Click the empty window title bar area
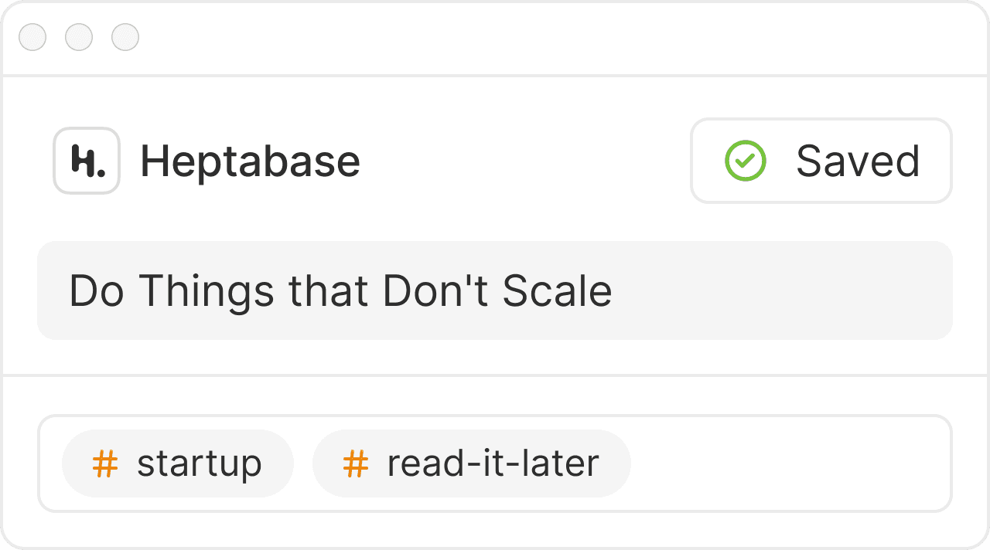Screen dimensions: 990x550 tap(541, 37)
